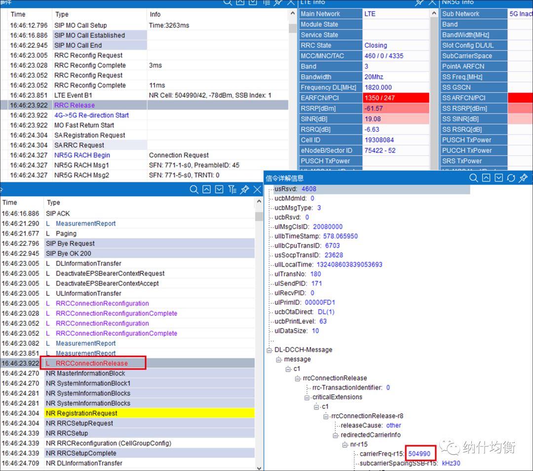Jump to previous item in signaling list panel
533x471 pixels.
(x=206, y=190)
